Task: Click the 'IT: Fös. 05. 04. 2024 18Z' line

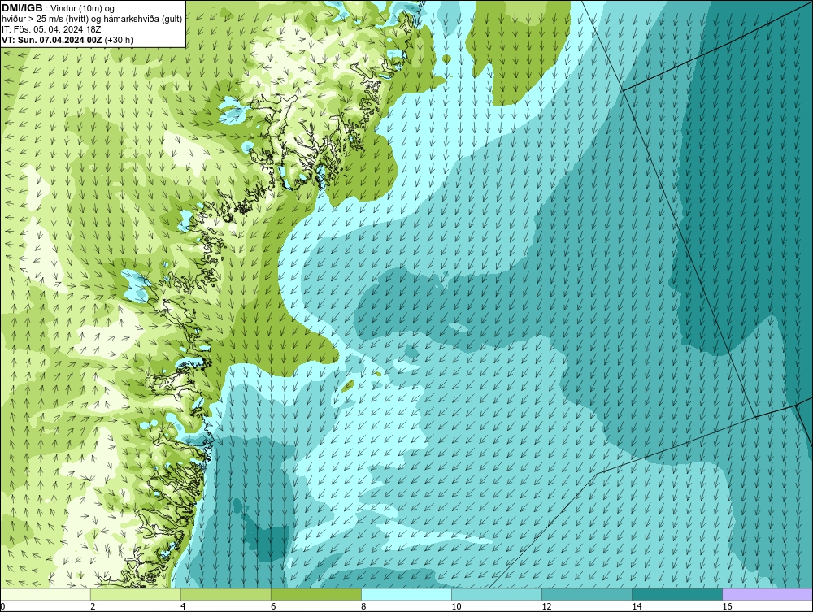Action: (51, 29)
